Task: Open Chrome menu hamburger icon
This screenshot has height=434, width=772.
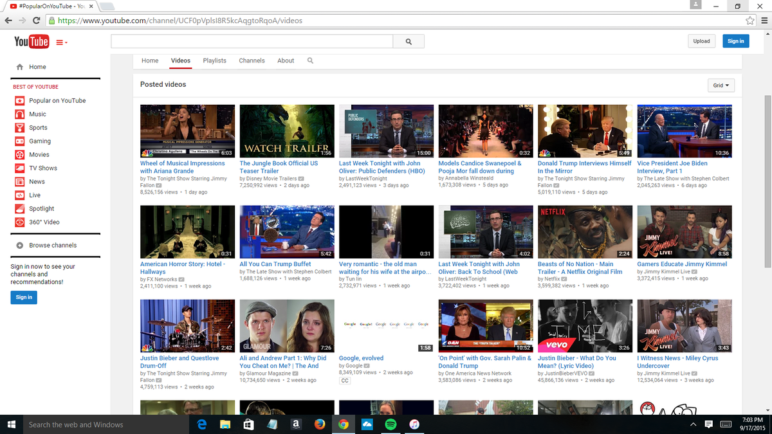Action: tap(764, 21)
